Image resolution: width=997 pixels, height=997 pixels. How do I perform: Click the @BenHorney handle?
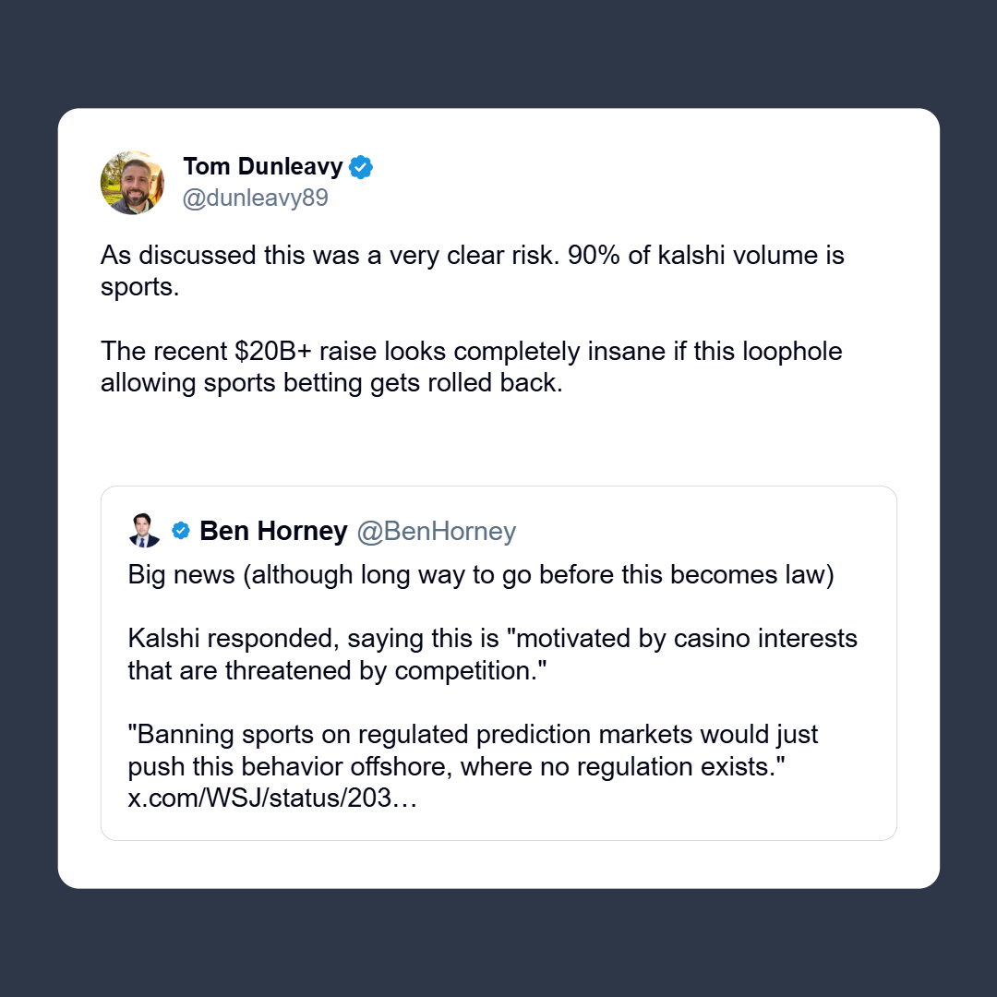tap(436, 531)
